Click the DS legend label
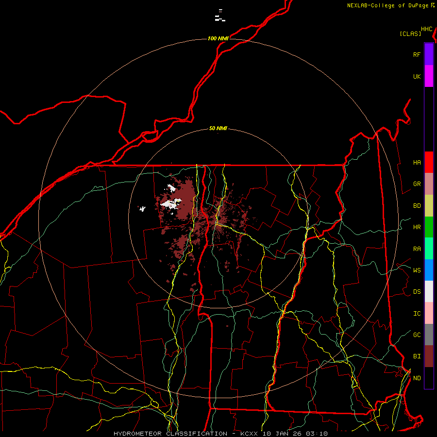Screen dimensions: 437x437 click(x=417, y=291)
